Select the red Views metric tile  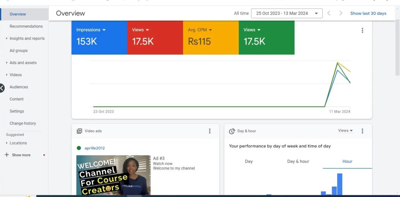pyautogui.click(x=155, y=38)
